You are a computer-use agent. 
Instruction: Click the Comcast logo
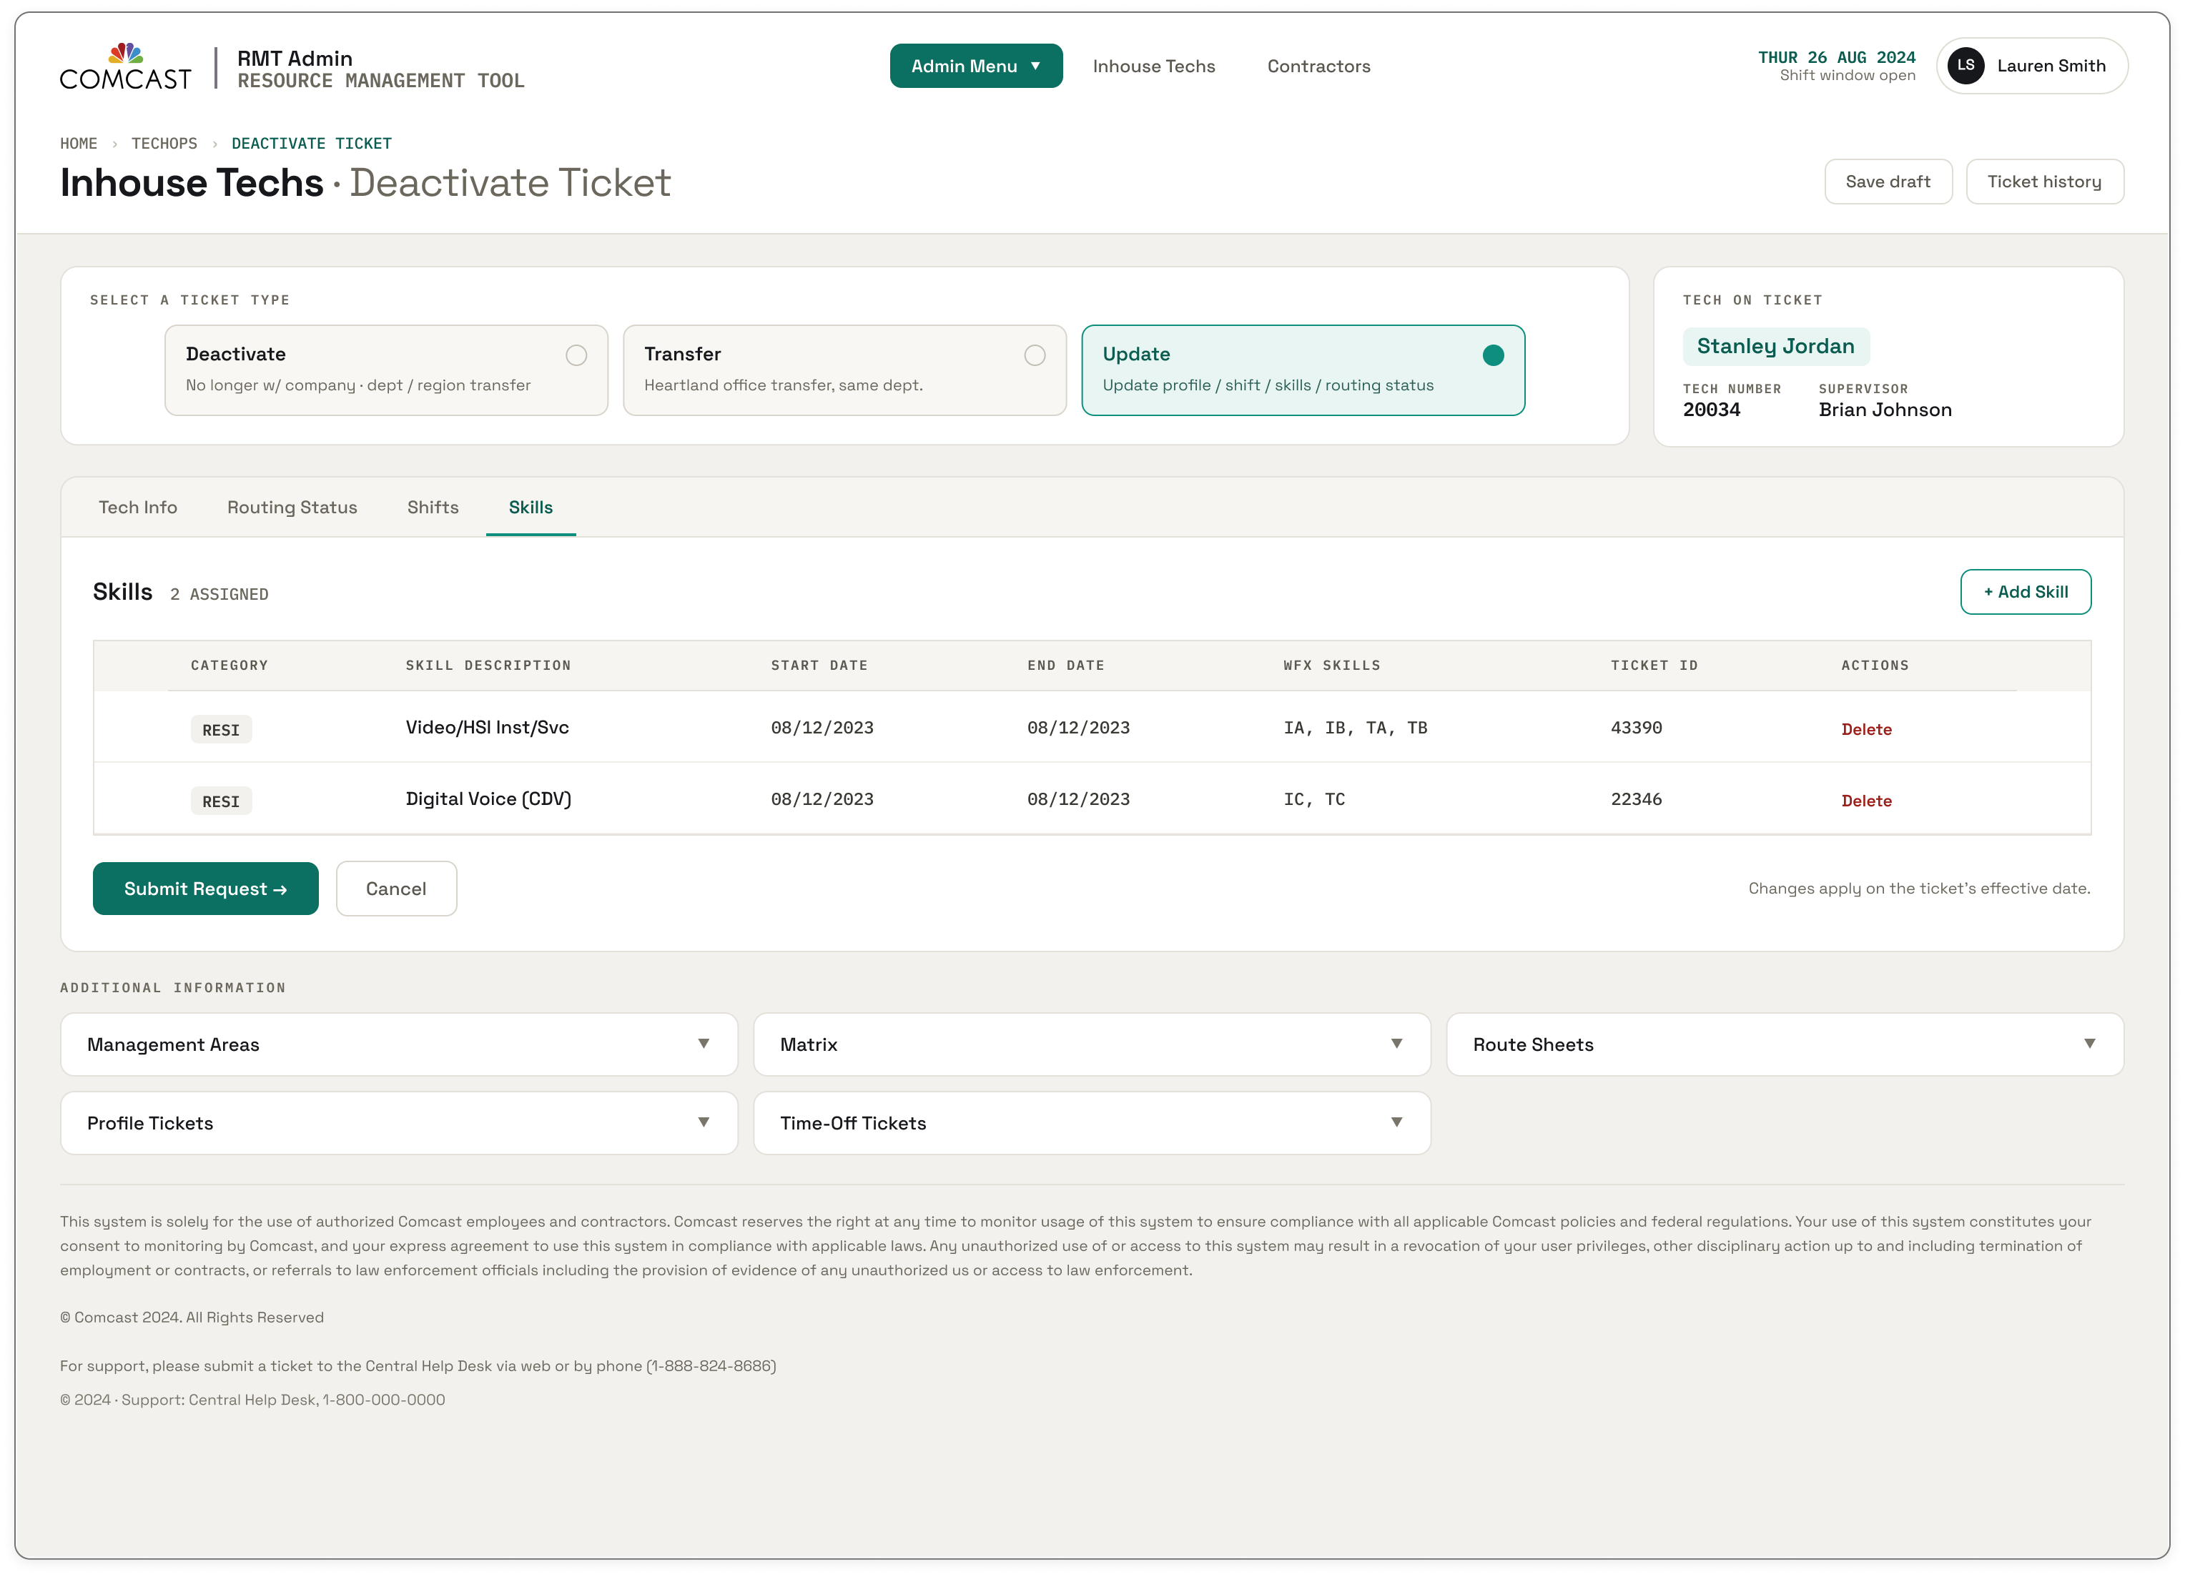point(125,66)
